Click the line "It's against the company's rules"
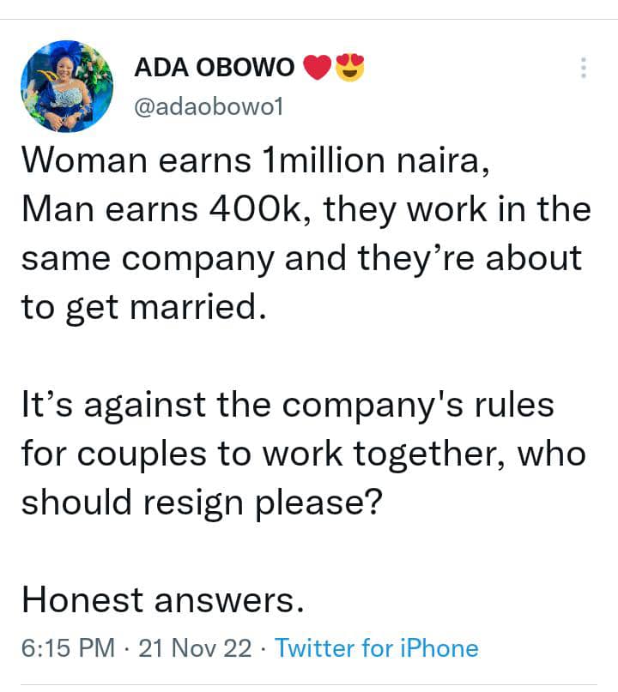The width and height of the screenshot is (618, 692). pyautogui.click(x=288, y=404)
